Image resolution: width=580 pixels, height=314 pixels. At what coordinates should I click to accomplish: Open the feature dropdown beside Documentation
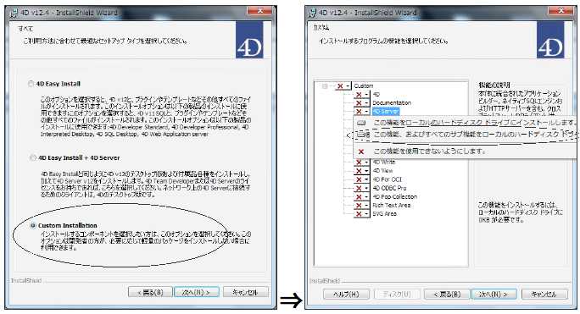362,103
